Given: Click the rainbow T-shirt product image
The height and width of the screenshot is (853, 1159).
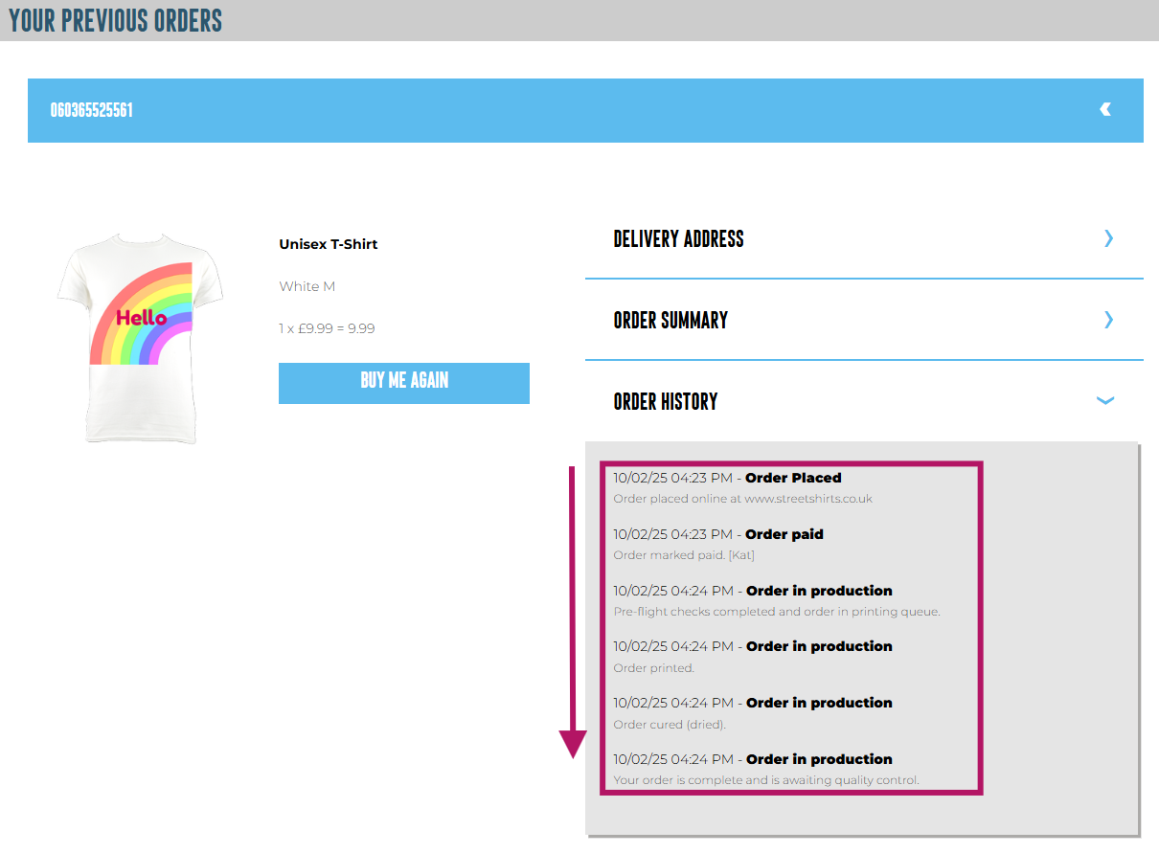Looking at the screenshot, I should pyautogui.click(x=142, y=337).
